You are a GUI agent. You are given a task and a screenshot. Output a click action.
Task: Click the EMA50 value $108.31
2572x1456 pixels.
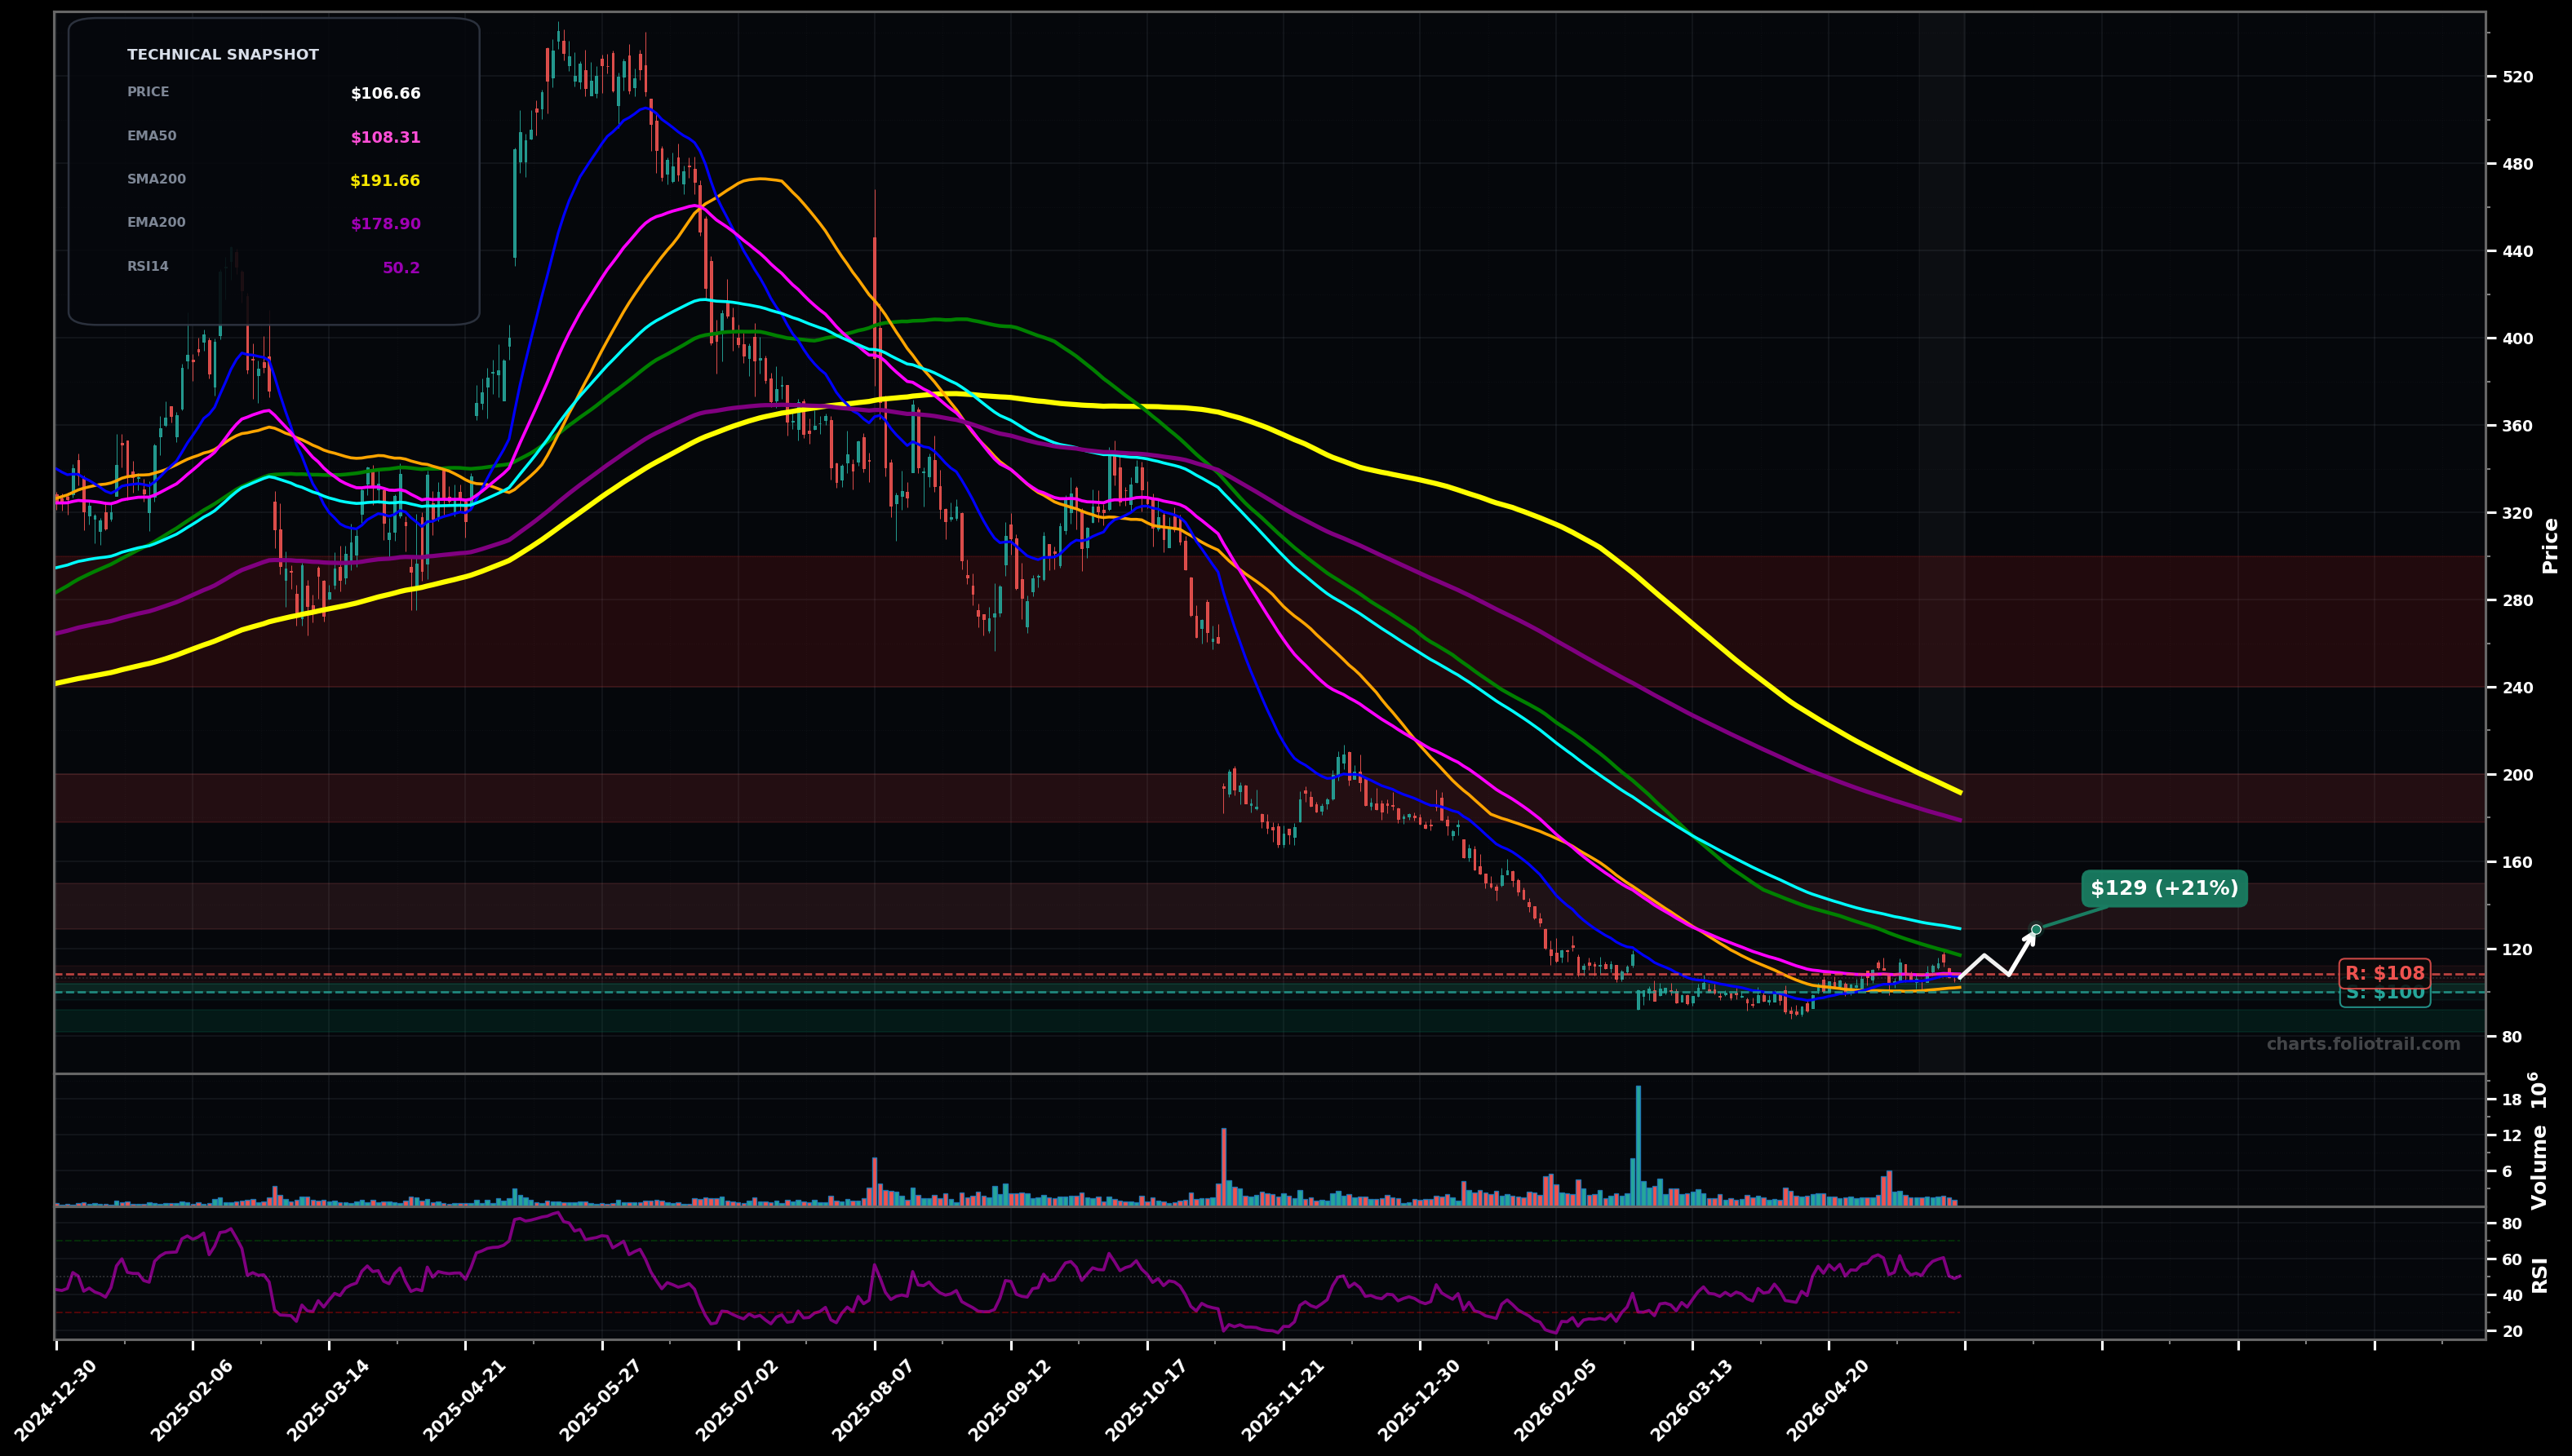click(x=385, y=138)
